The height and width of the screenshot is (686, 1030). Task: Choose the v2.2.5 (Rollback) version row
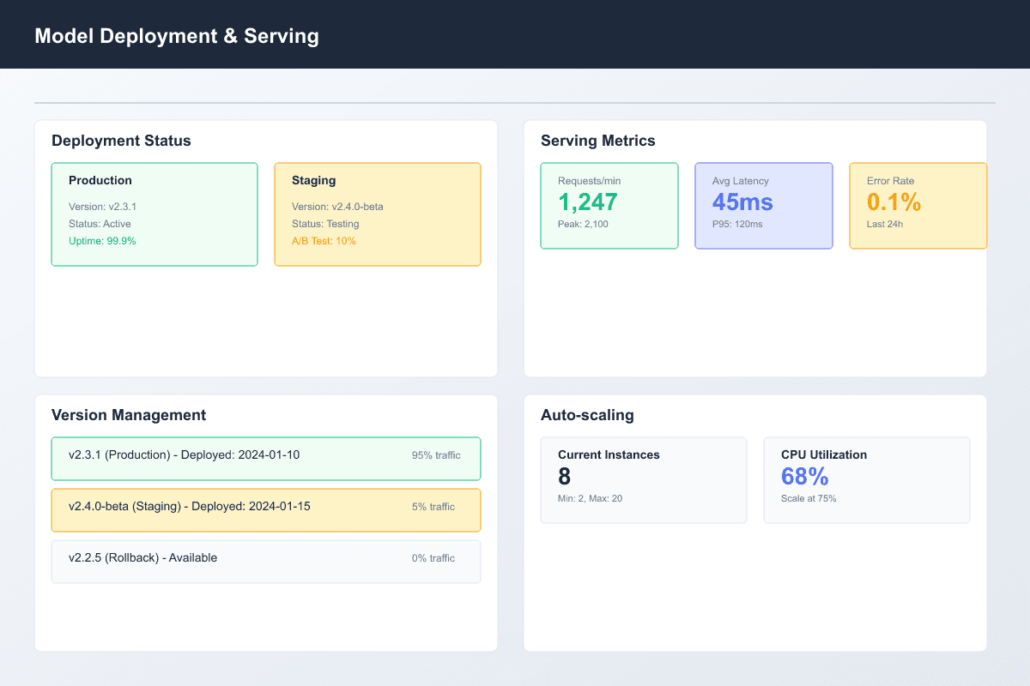266,562
